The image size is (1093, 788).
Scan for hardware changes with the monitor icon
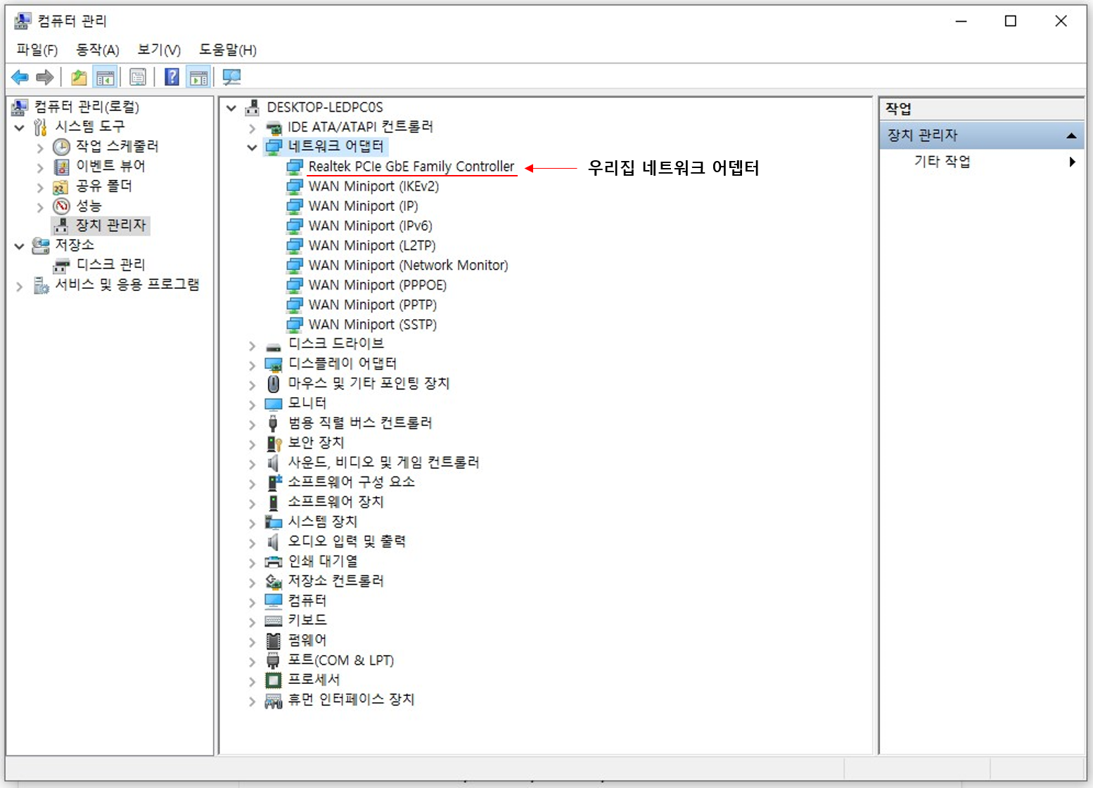[x=231, y=77]
